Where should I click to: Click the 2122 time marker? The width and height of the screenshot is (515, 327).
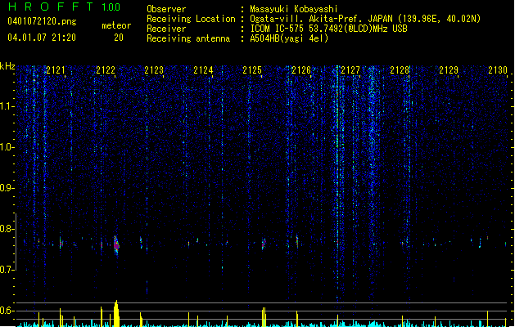pyautogui.click(x=106, y=69)
